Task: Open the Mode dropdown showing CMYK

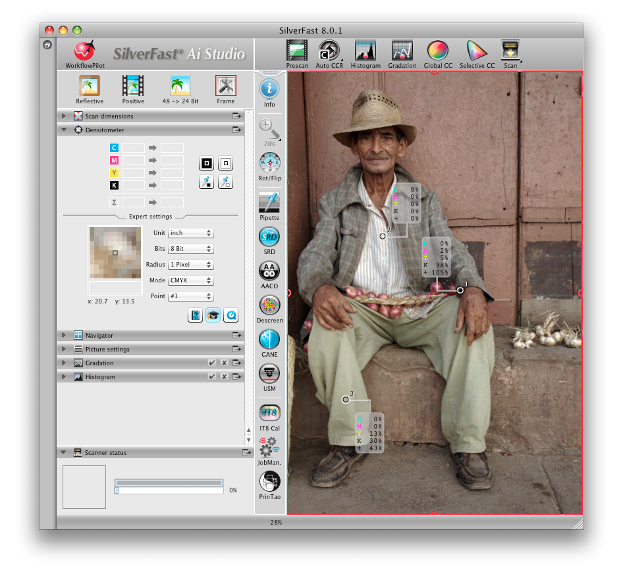Action: click(x=190, y=280)
